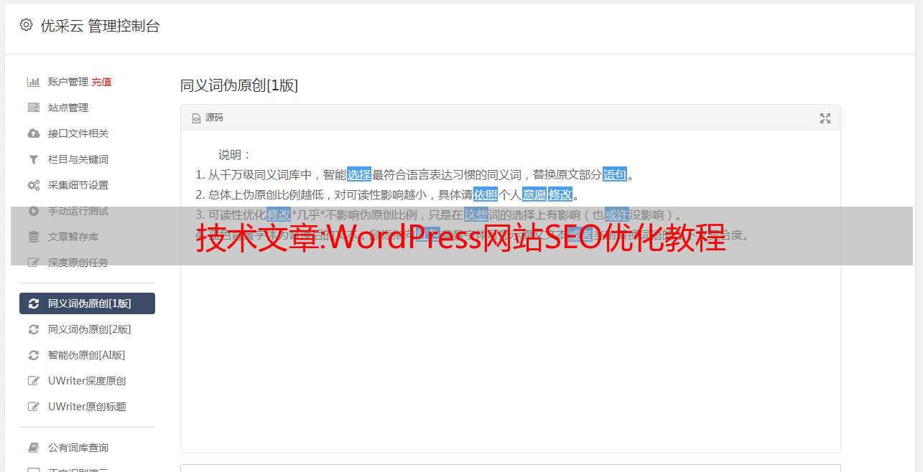Click the refresh icon for 同义词伪原创[2版]
923x472 pixels.
click(33, 329)
